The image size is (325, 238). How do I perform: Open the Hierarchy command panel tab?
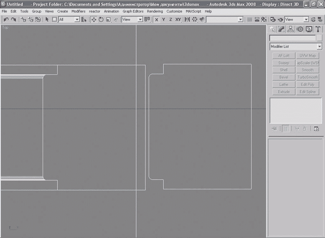point(291,29)
